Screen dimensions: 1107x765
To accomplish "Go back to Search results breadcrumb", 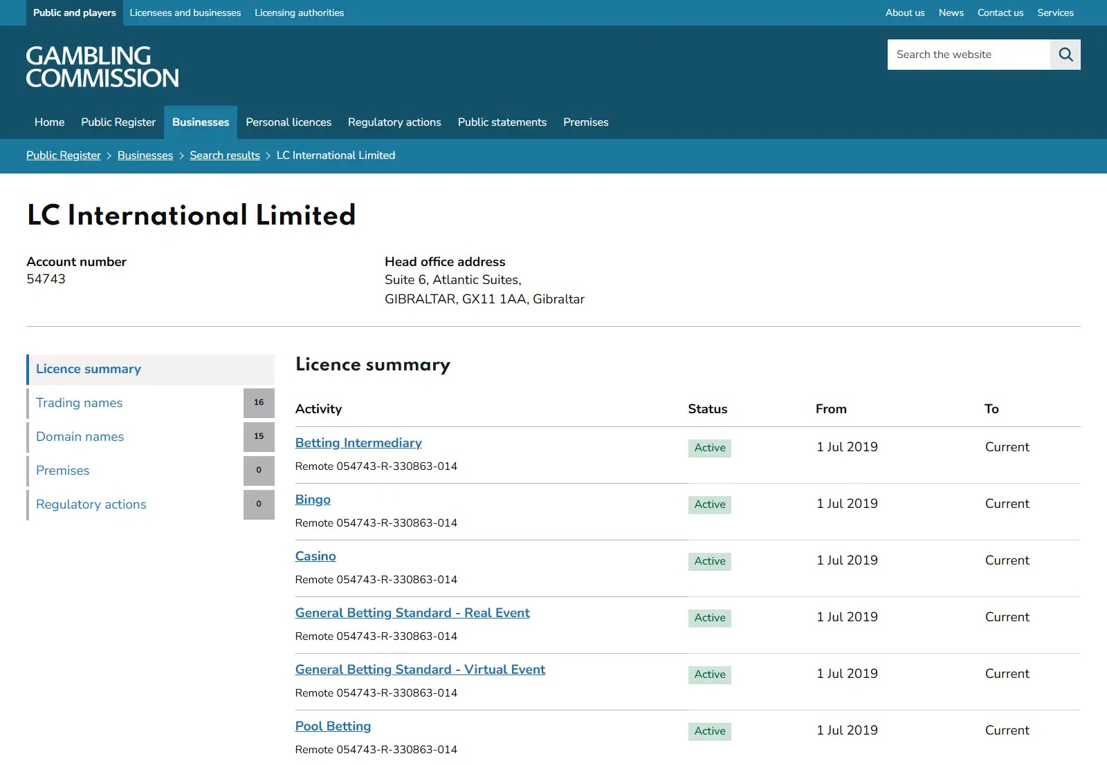I will pos(225,155).
